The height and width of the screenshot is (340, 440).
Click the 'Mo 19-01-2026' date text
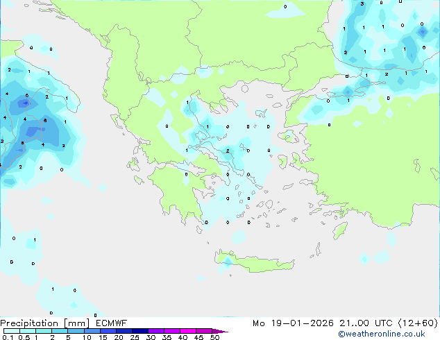click(x=294, y=323)
